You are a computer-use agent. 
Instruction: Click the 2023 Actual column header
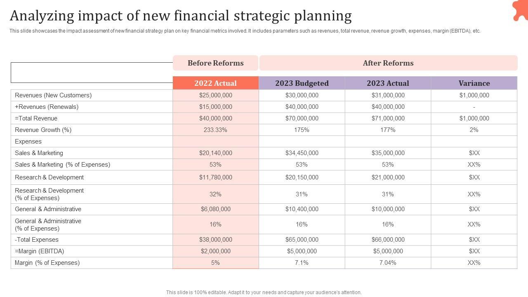388,83
